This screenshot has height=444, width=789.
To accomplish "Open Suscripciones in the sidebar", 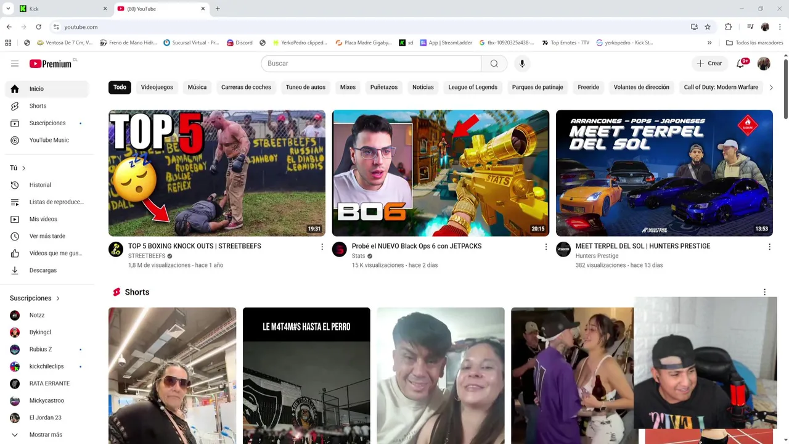I will [47, 123].
